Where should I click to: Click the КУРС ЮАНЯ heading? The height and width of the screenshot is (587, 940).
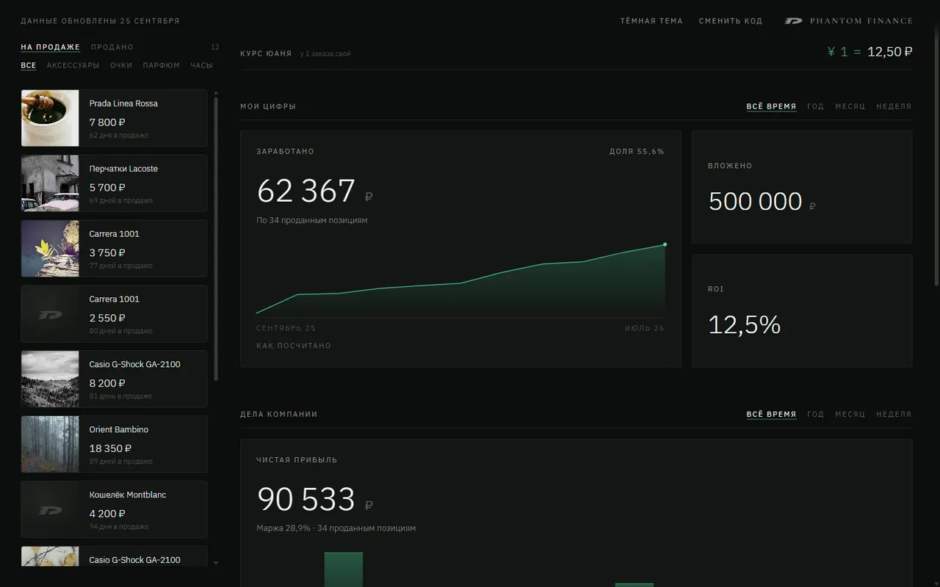point(266,54)
